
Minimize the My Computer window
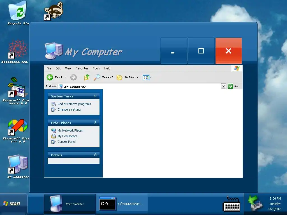[173, 51]
